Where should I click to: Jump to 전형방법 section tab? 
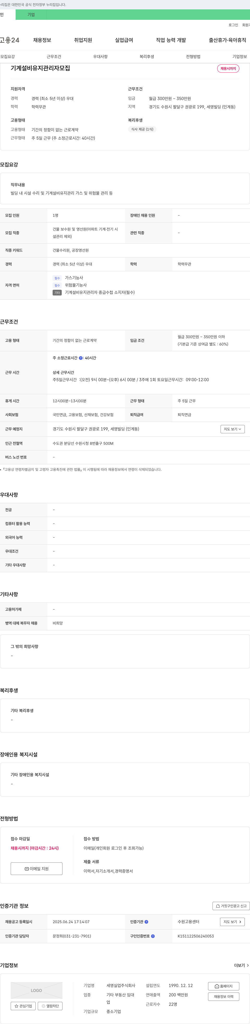[x=193, y=57]
